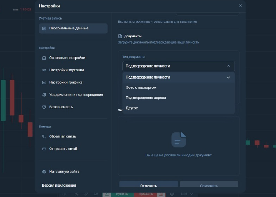Click the globe icon beside На главную сайта
This screenshot has height=197, width=276.
44,172
